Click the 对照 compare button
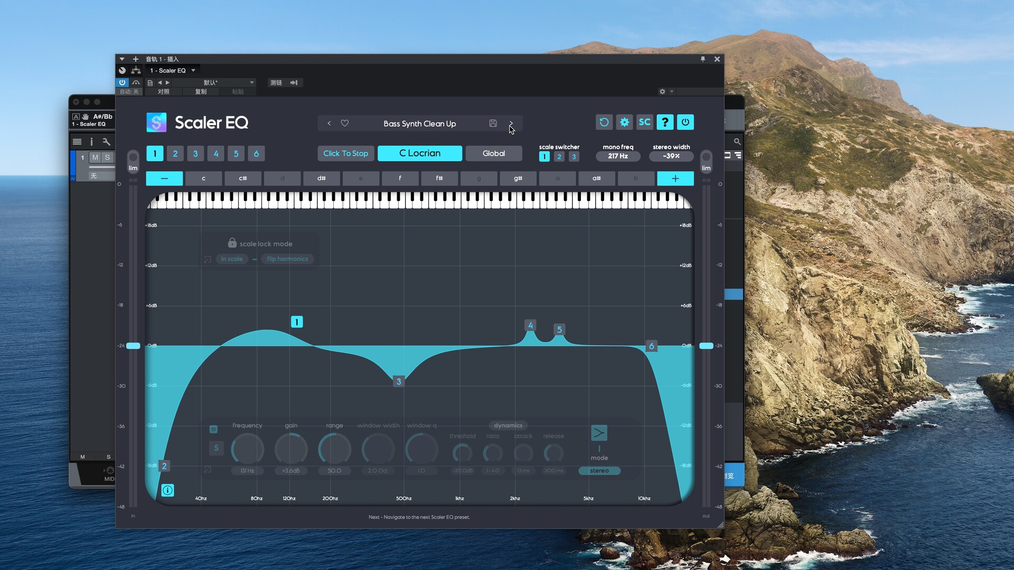 [x=164, y=92]
